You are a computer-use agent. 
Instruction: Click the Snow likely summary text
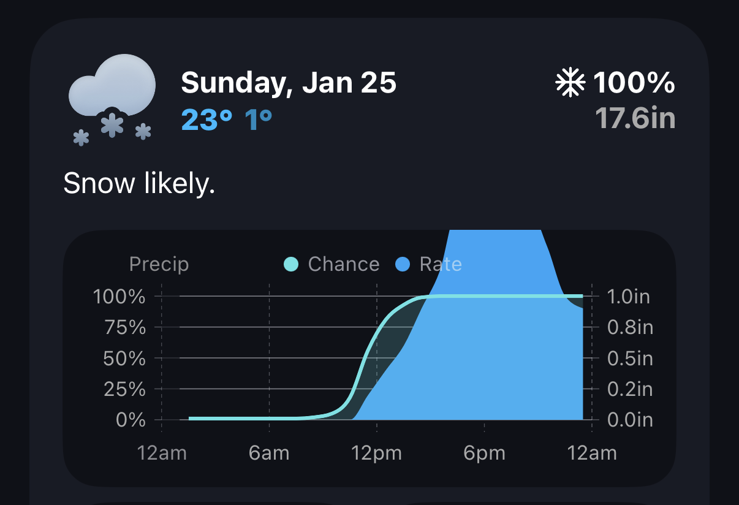(x=139, y=183)
